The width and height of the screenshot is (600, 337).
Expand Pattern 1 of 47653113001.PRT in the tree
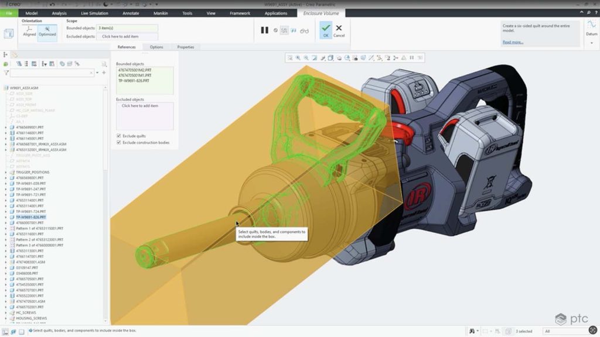tap(6, 228)
